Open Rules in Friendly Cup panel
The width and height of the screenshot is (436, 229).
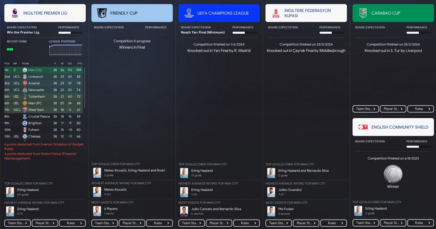[x=160, y=223]
